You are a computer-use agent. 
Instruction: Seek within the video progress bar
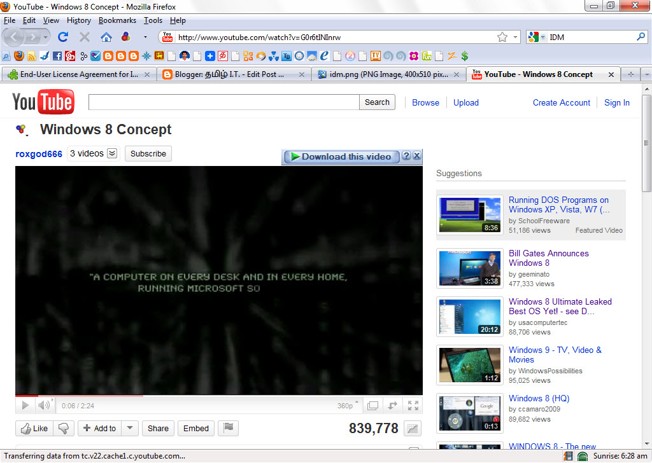pos(219,396)
